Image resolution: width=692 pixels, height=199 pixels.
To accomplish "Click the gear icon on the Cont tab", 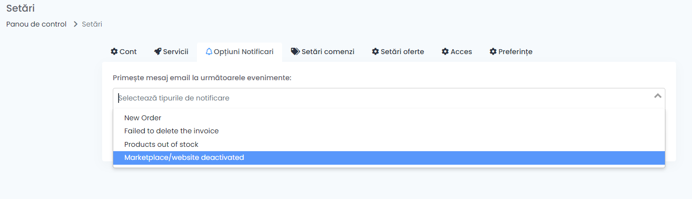I will point(114,52).
